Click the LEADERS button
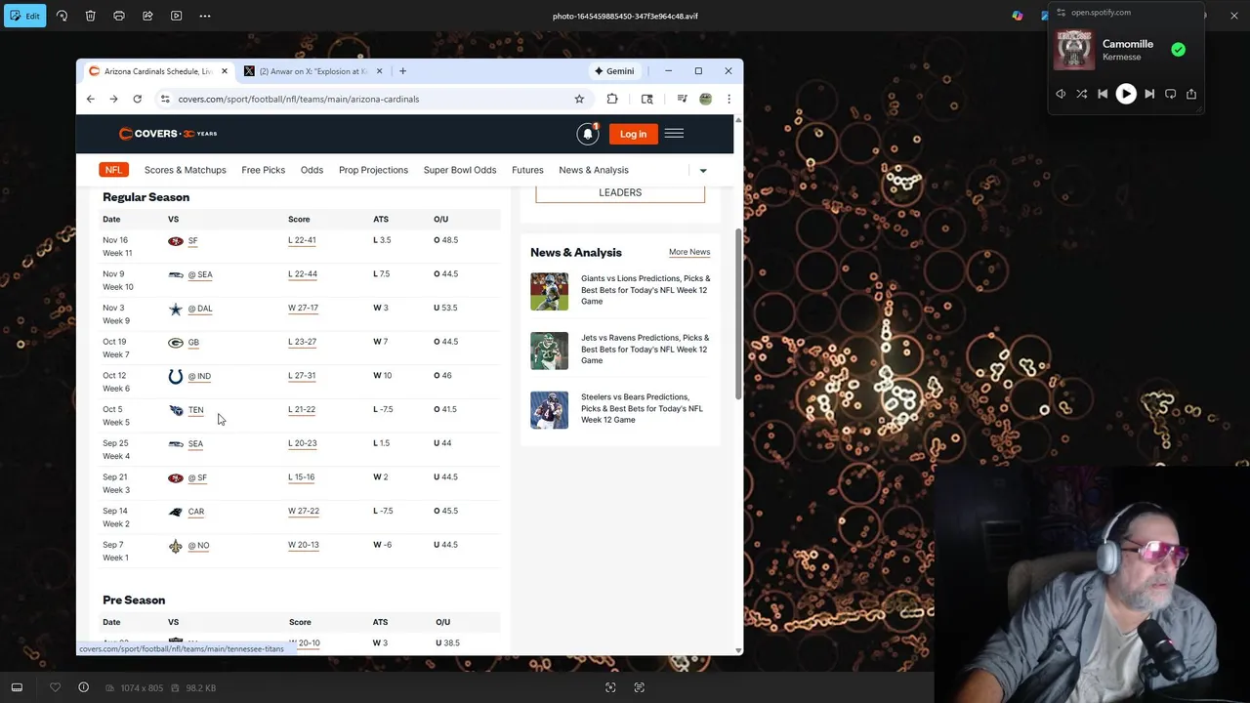 pos(620,192)
